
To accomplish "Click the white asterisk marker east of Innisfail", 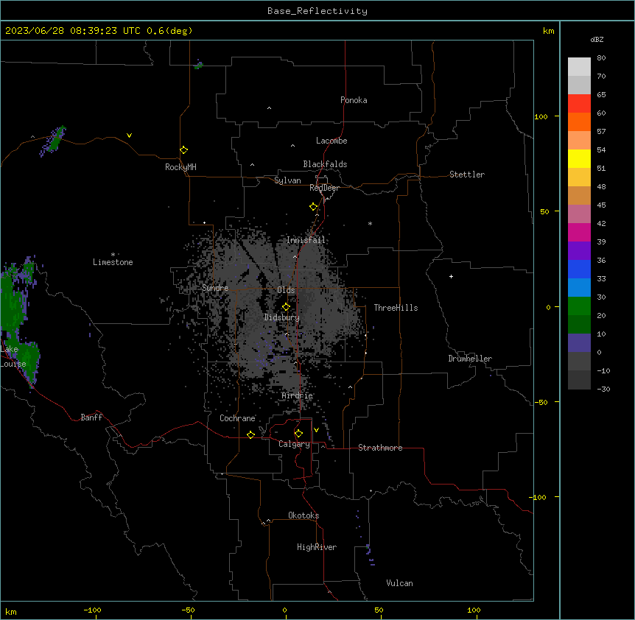I will coord(370,223).
